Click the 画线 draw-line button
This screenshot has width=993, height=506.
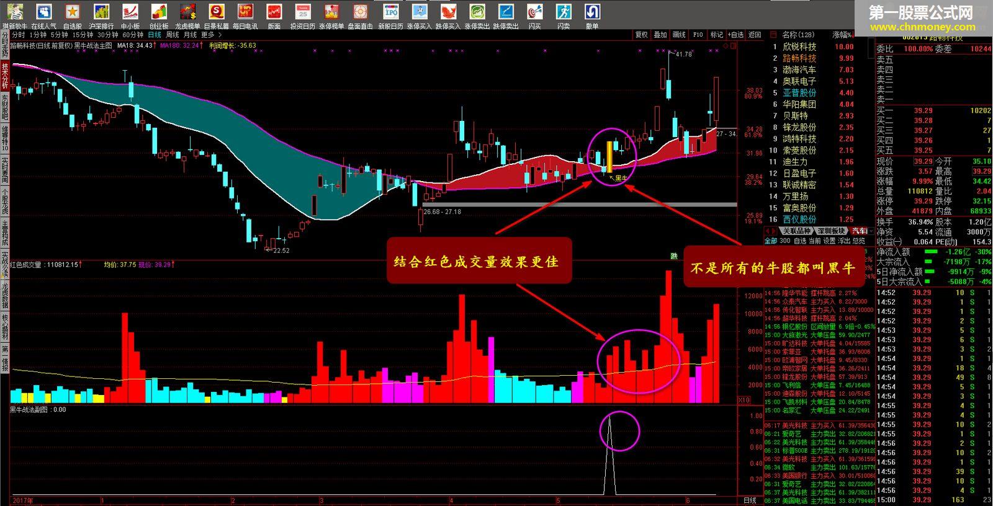pos(679,35)
